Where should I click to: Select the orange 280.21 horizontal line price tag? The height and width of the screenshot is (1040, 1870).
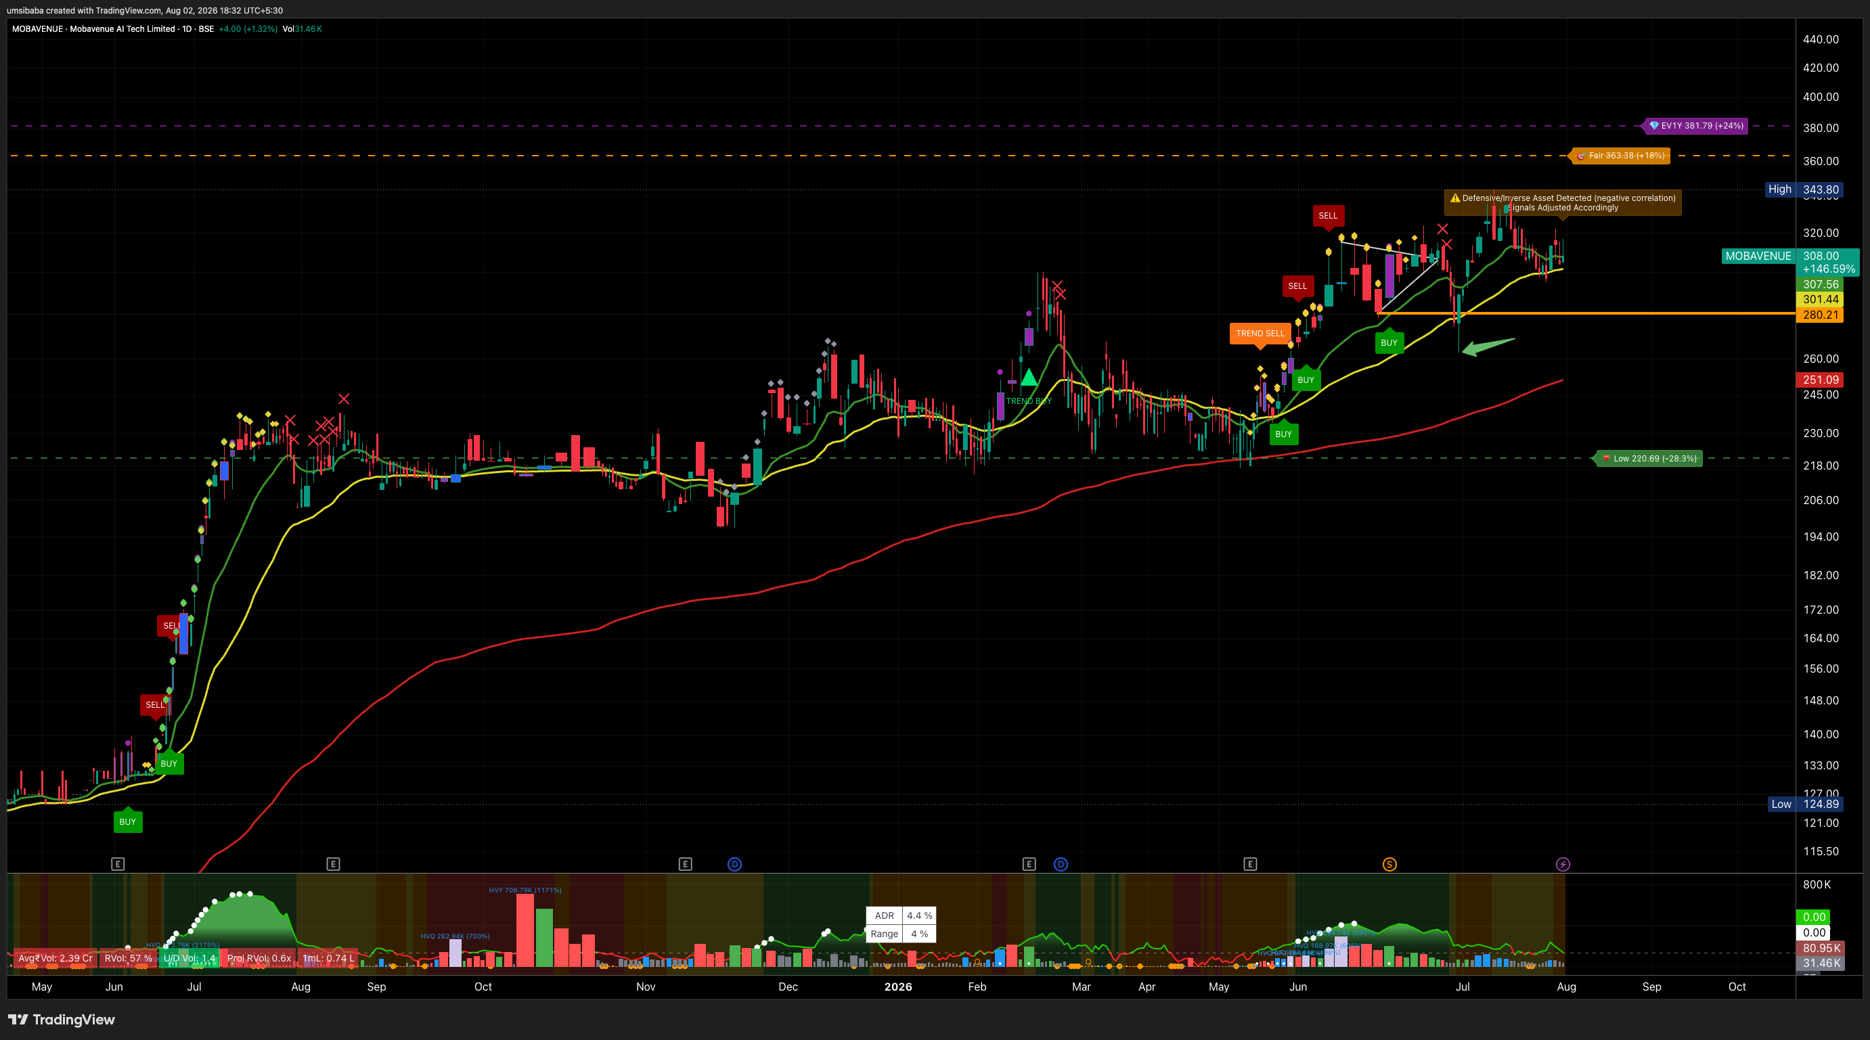[1820, 315]
